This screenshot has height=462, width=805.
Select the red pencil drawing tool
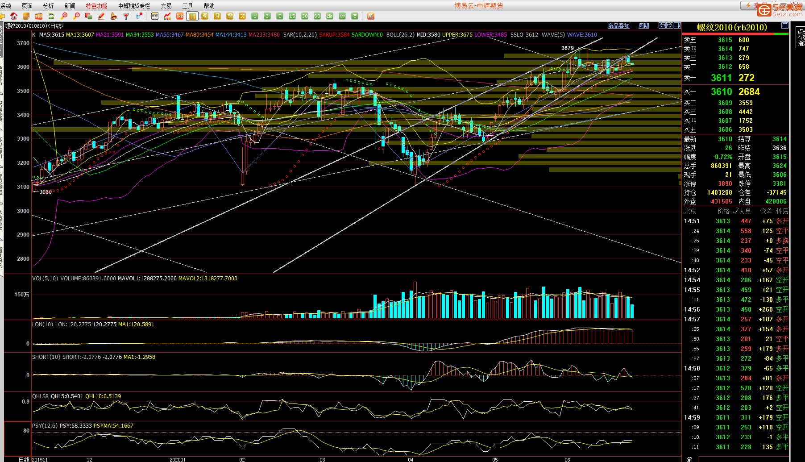pyautogui.click(x=101, y=16)
